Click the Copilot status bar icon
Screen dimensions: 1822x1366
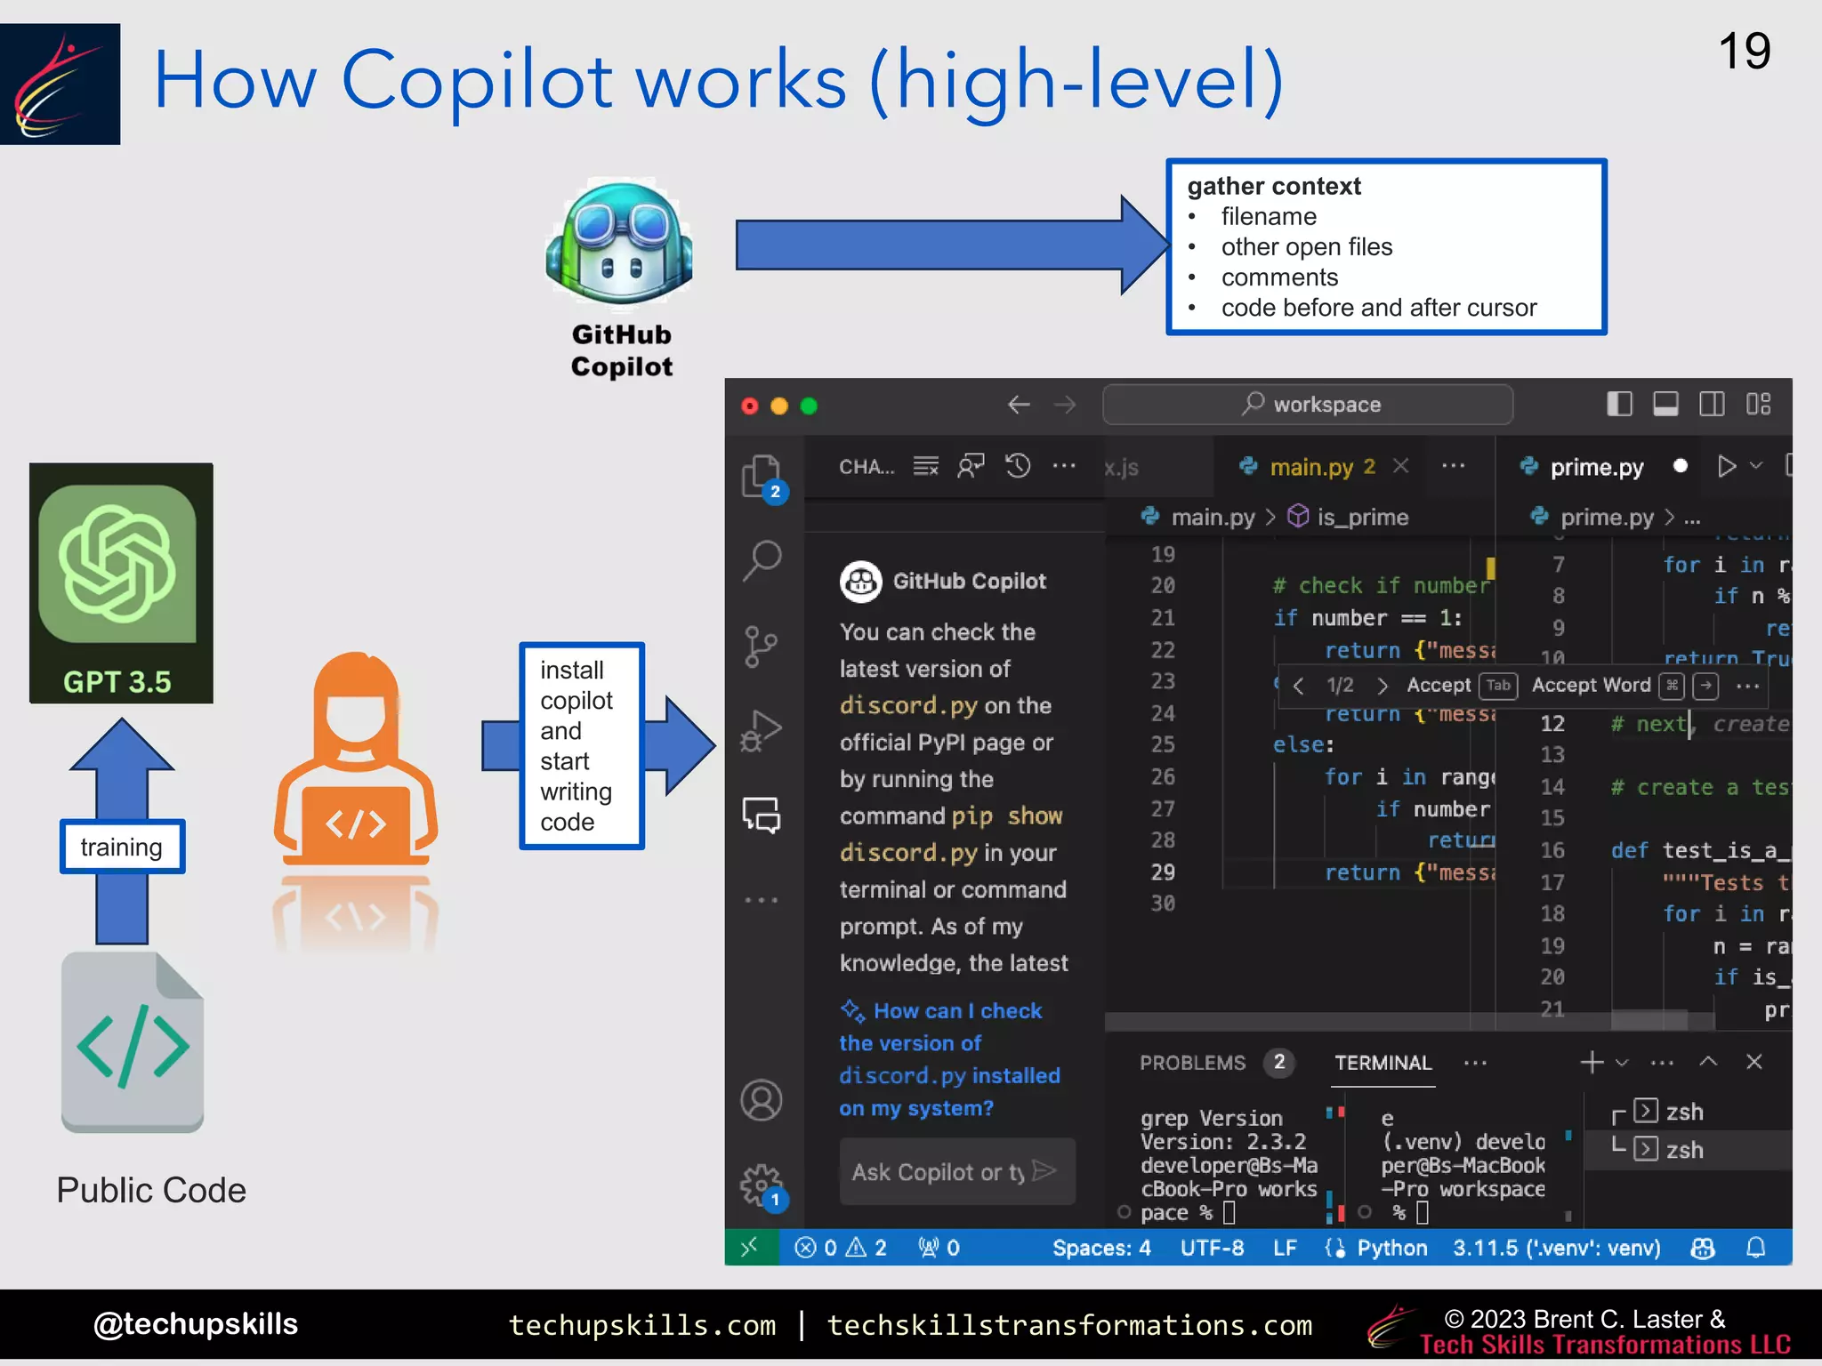tap(1702, 1248)
